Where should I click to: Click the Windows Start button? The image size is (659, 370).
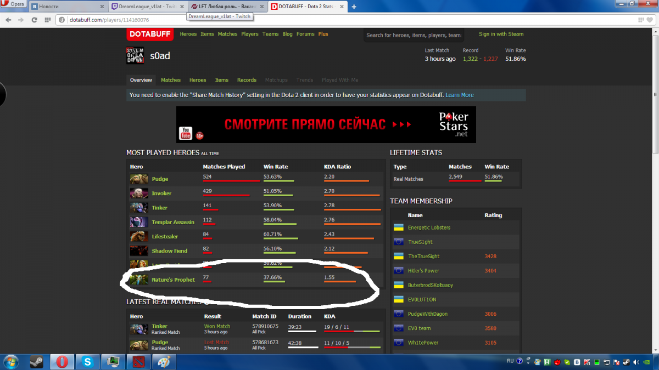[x=11, y=362]
